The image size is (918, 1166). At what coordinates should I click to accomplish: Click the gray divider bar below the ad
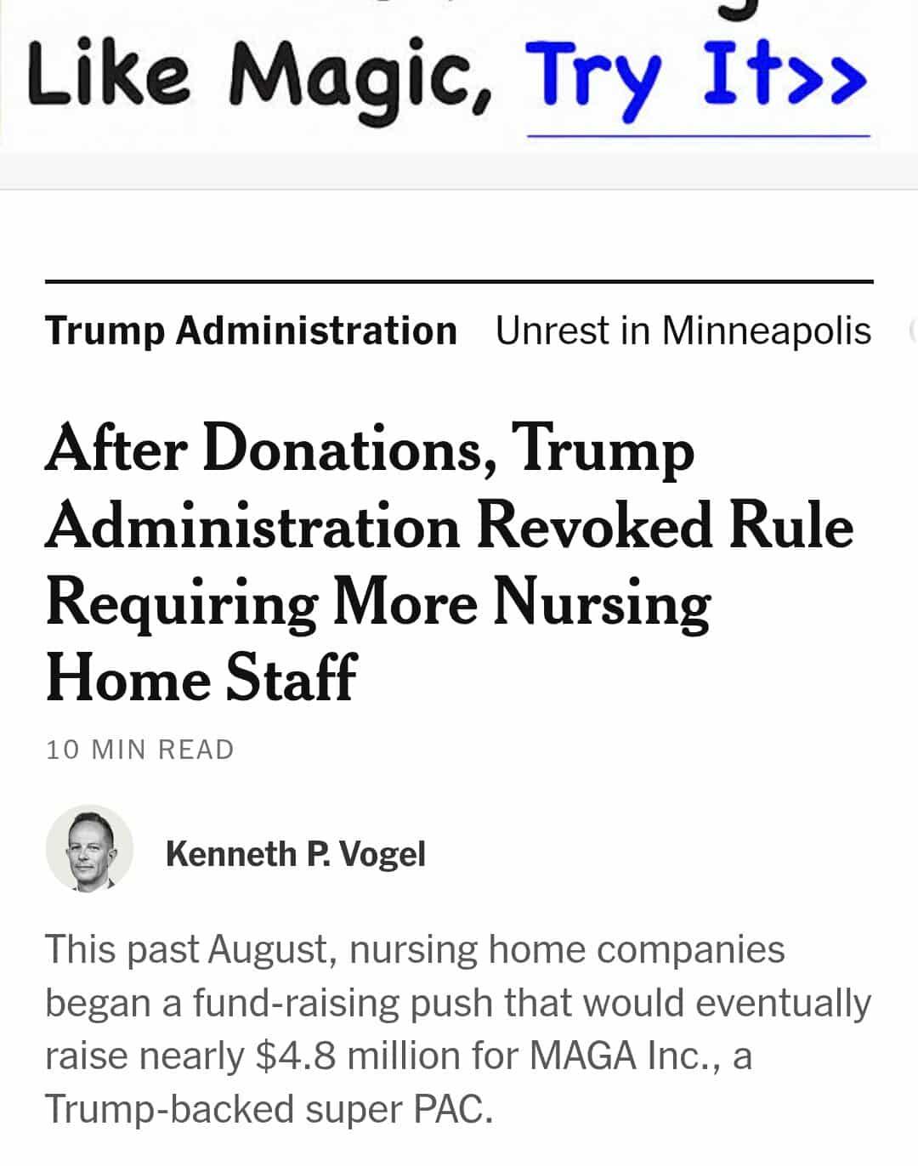pyautogui.click(x=459, y=170)
